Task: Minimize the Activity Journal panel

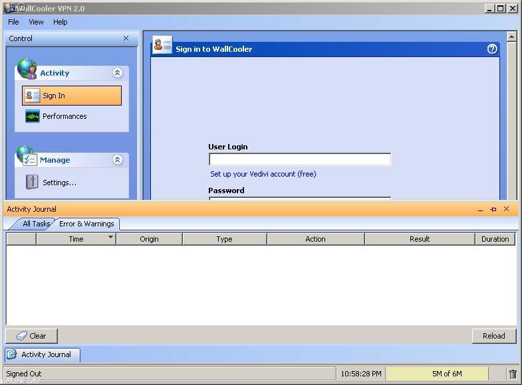Action: pyautogui.click(x=480, y=209)
